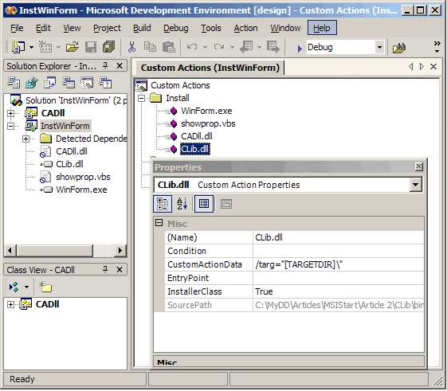The height and width of the screenshot is (391, 447).
Task: Open the New Project dropdown arrow
Action: pyautogui.click(x=31, y=47)
